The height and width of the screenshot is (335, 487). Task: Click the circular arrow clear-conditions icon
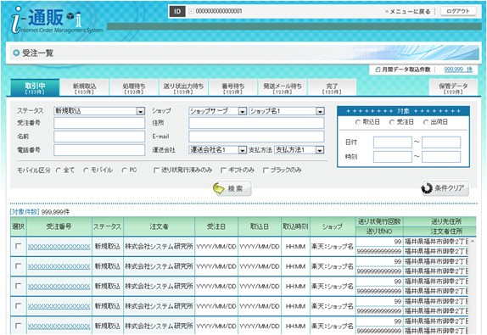[x=427, y=187]
